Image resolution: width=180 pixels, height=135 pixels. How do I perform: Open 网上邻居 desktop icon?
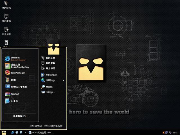tap(6, 31)
